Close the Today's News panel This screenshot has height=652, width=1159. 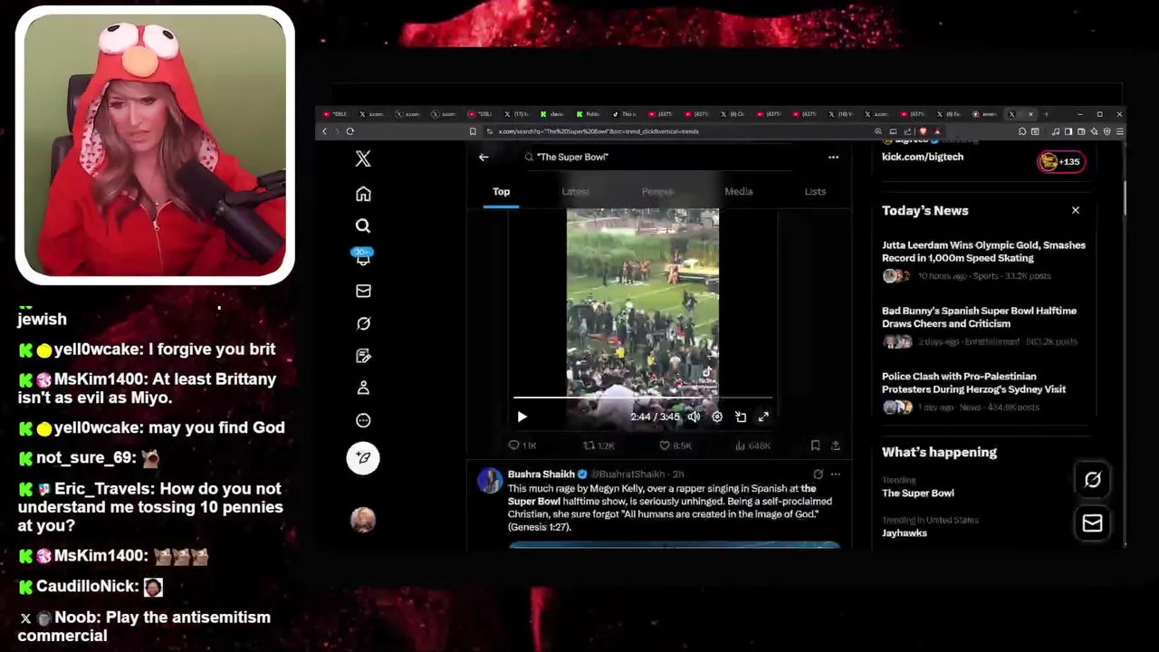coord(1076,210)
